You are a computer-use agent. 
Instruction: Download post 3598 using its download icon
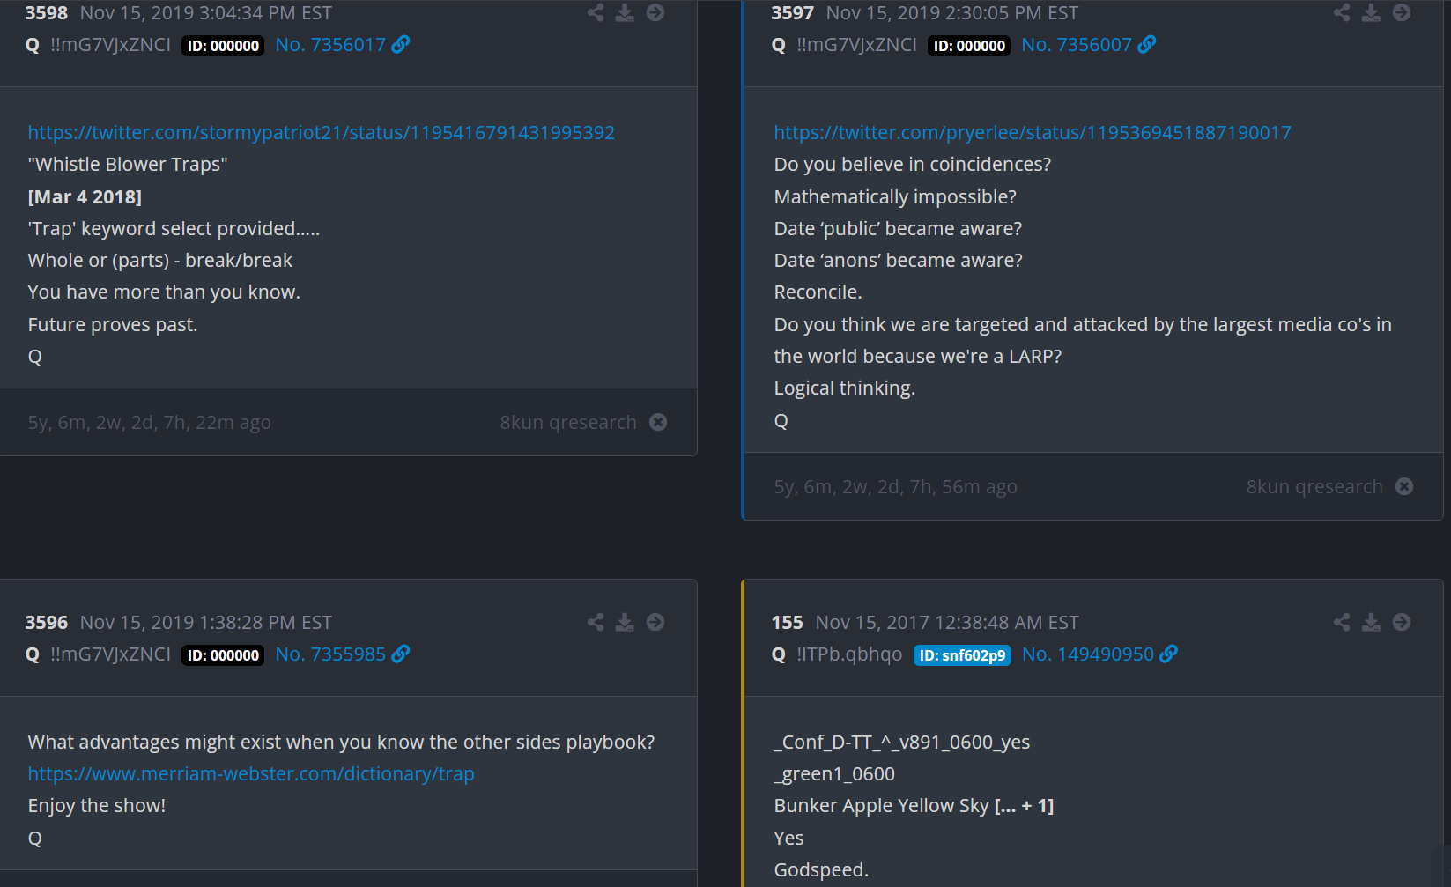click(625, 12)
